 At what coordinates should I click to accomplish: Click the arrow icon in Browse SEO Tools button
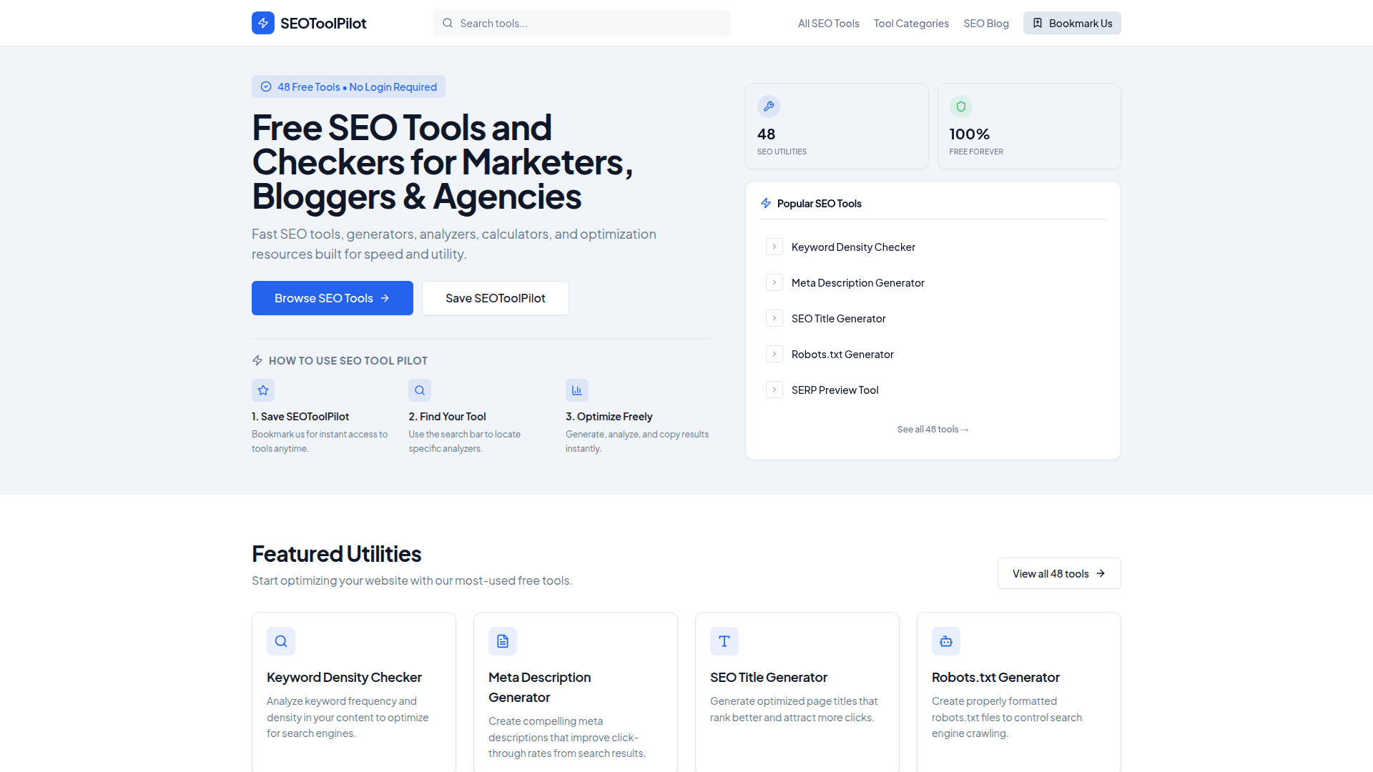[385, 298]
